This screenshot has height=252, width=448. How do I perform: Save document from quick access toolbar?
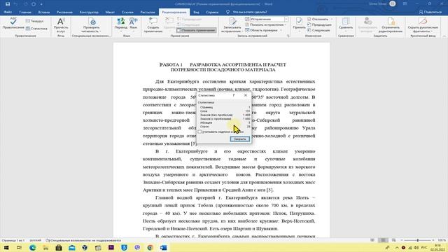8,4
